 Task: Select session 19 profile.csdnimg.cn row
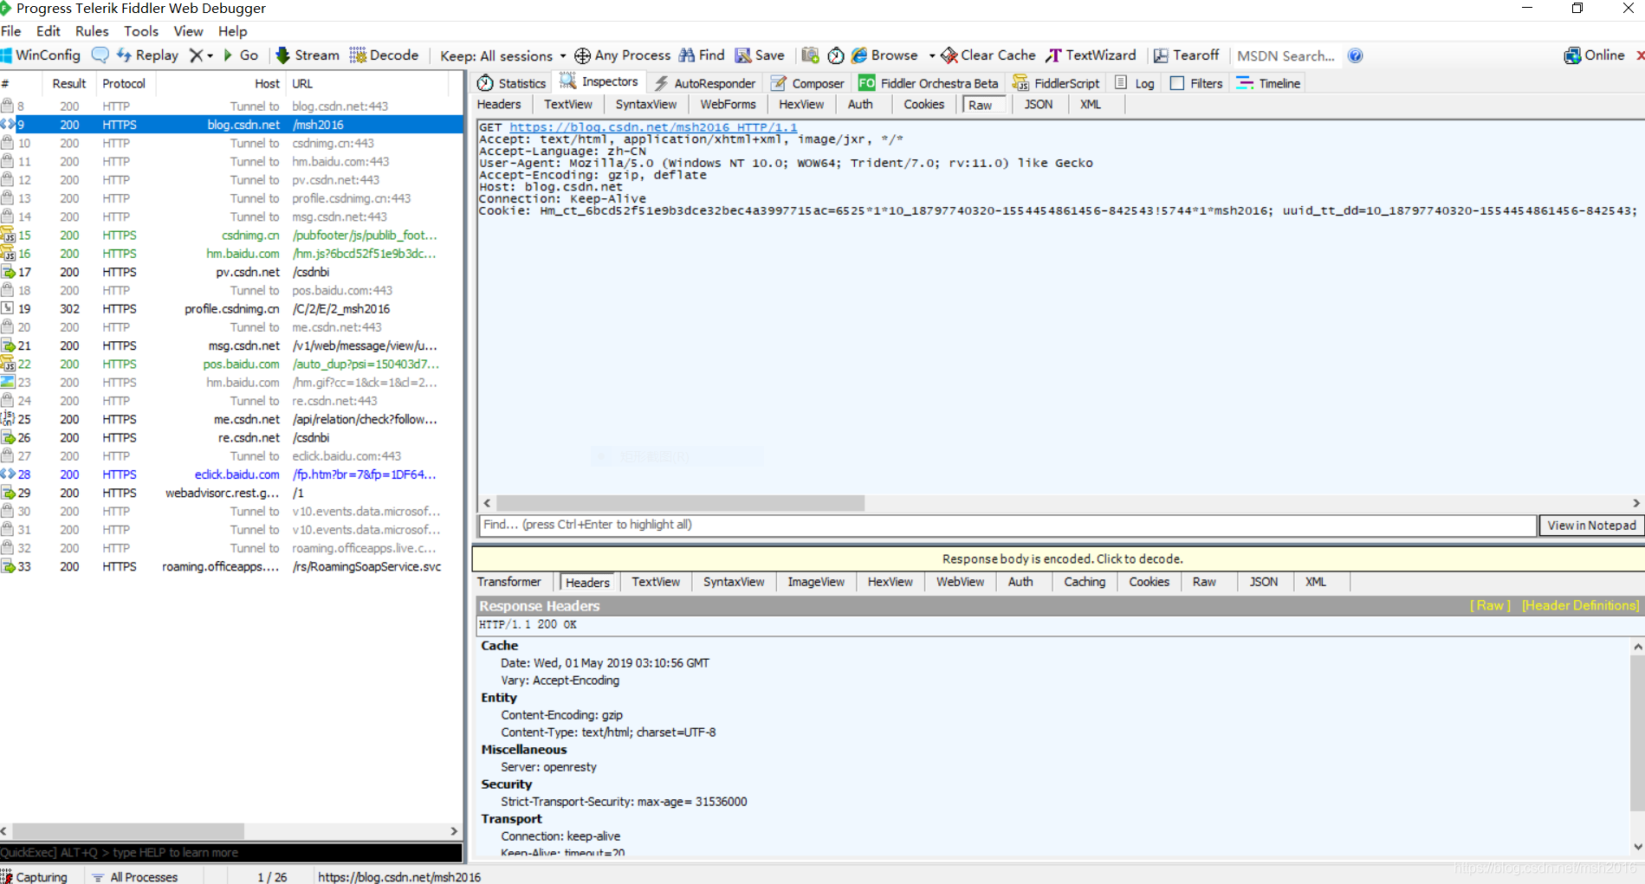[231, 309]
